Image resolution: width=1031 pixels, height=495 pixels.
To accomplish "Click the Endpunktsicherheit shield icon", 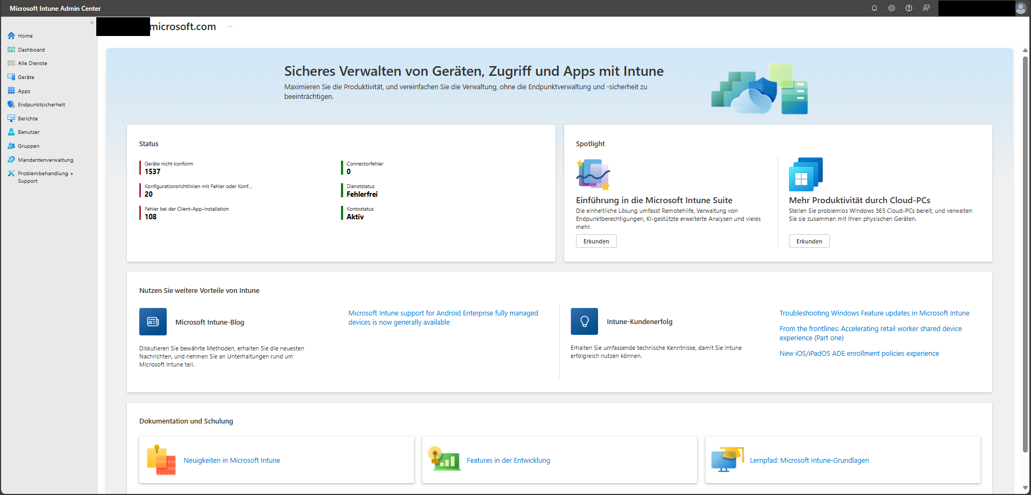I will (x=11, y=104).
